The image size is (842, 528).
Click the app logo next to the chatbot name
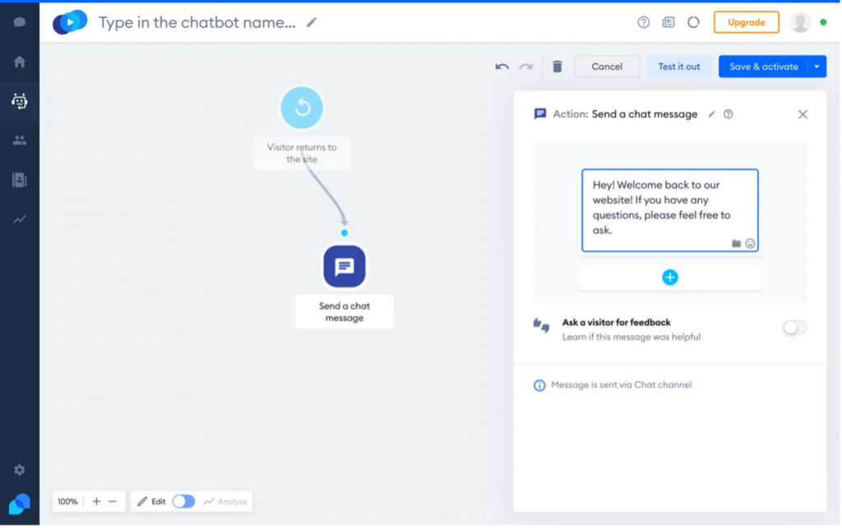(x=70, y=22)
